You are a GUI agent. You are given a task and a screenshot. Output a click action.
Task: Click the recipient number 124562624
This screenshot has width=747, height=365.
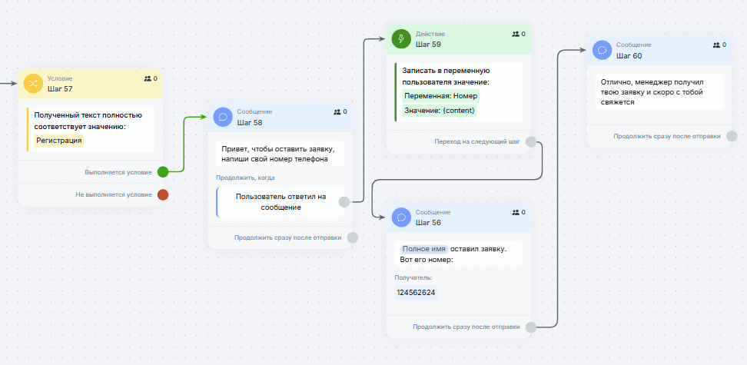[416, 292]
